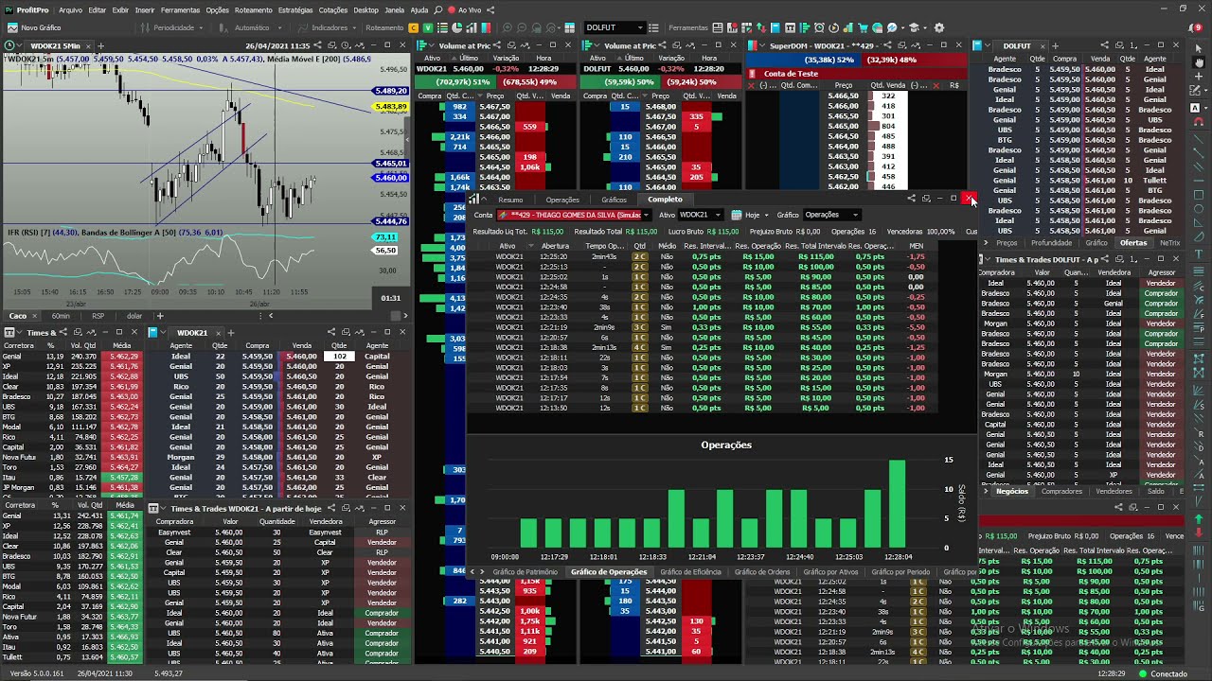Add a new chart tab with plus icon
The image size is (1212, 681).
[x=101, y=45]
